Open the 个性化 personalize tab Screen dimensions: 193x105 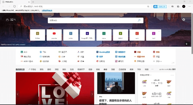click(32, 69)
